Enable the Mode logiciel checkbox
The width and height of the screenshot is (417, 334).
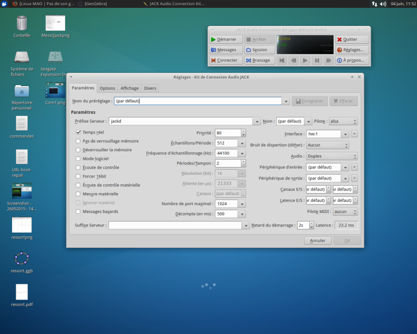tap(79, 158)
